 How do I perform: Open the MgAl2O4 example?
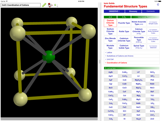pyautogui.click(x=139, y=80)
